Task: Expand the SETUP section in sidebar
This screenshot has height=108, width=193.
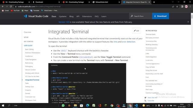Action: [x=26, y=37]
